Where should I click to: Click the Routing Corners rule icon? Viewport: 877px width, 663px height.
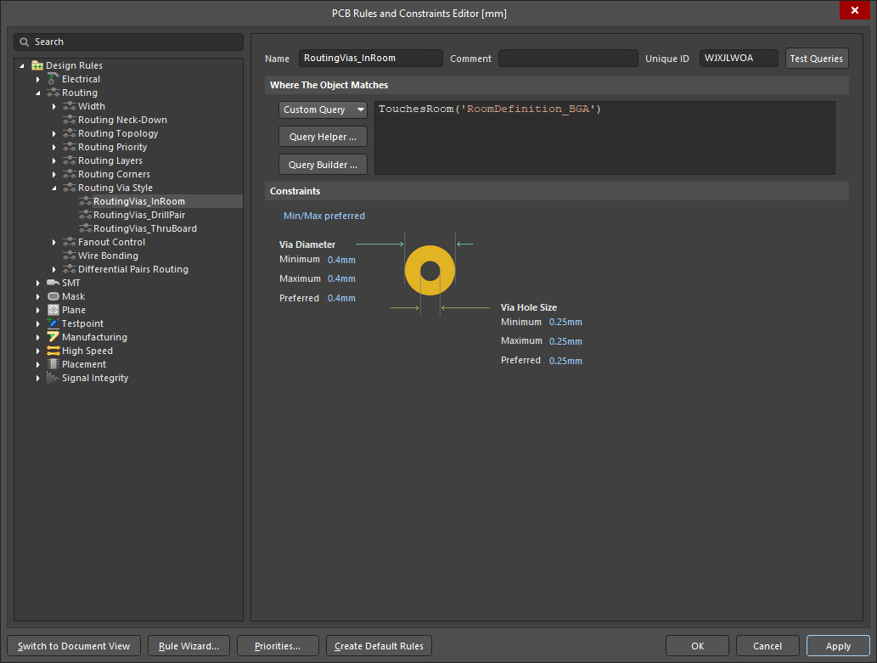tap(70, 174)
